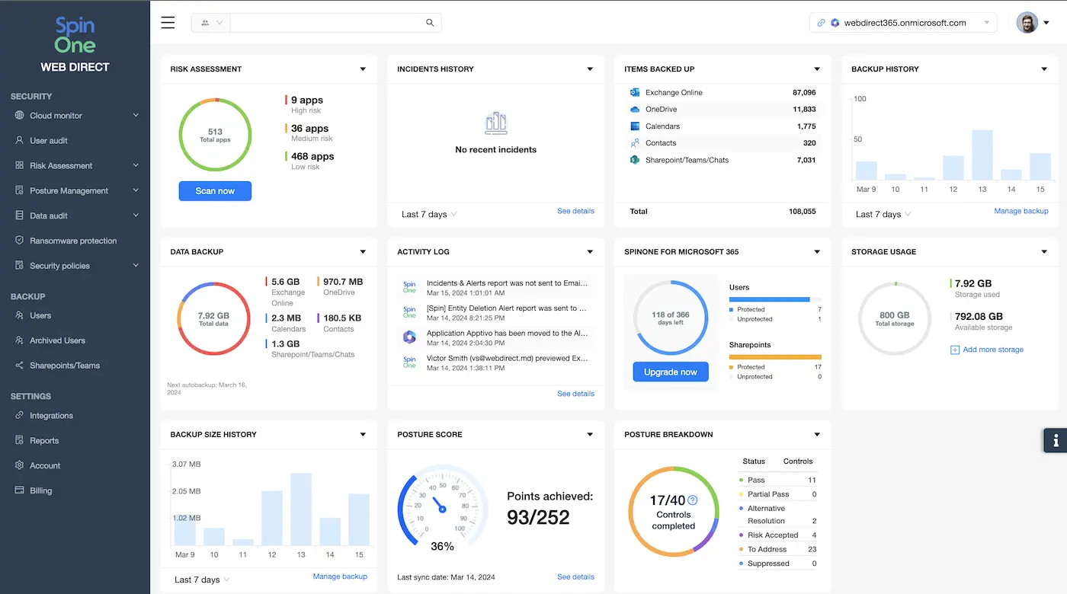Click the Scan now button
Image resolution: width=1067 pixels, height=594 pixels.
pos(214,191)
